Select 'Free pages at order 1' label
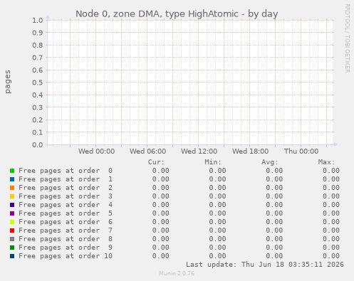The width and height of the screenshot is (354, 281). pyautogui.click(x=66, y=179)
